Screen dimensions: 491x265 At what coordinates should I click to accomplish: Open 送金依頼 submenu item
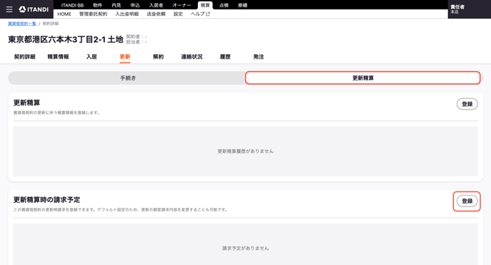156,14
